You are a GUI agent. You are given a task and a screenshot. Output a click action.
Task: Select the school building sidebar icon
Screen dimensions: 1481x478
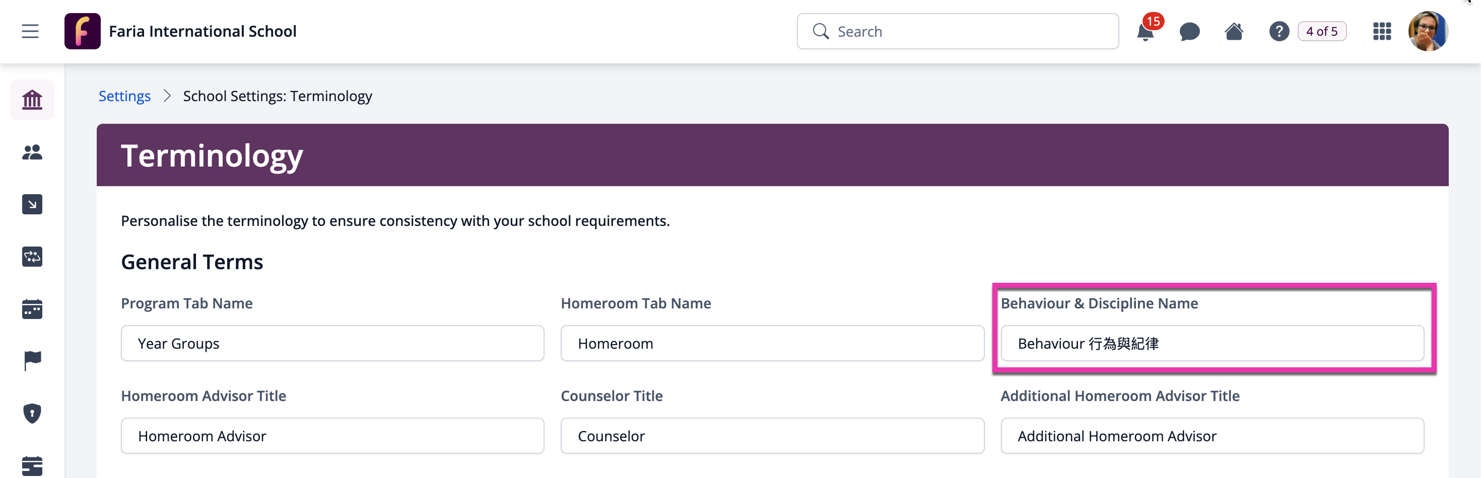pos(32,100)
